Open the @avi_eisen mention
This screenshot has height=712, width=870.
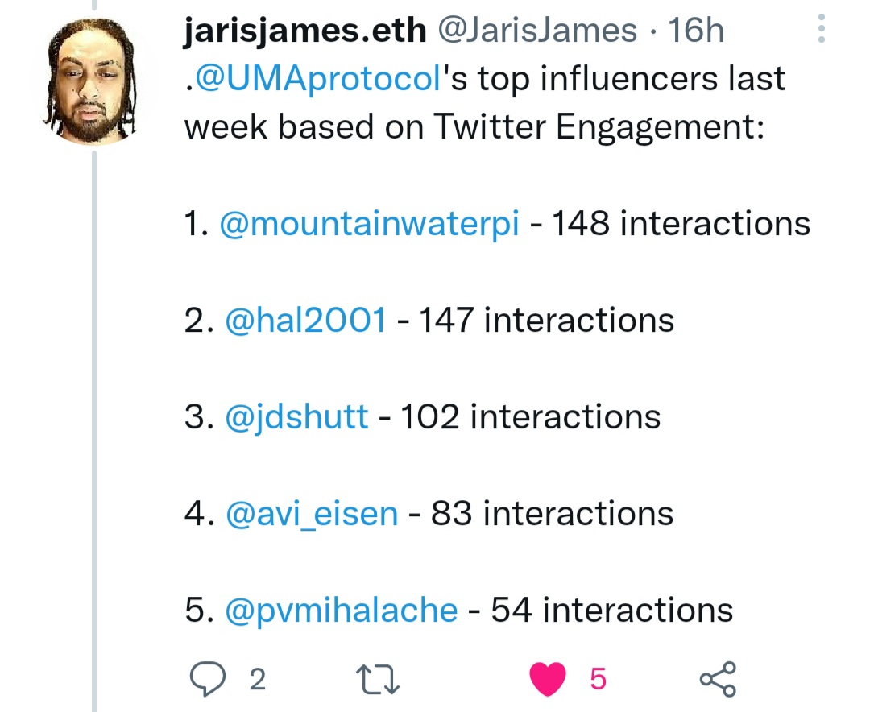point(312,514)
